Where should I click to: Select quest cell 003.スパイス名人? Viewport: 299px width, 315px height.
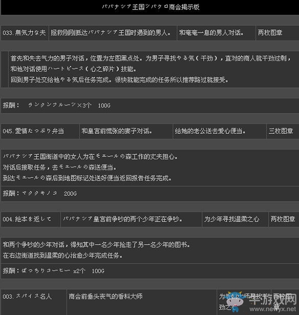tap(34, 302)
